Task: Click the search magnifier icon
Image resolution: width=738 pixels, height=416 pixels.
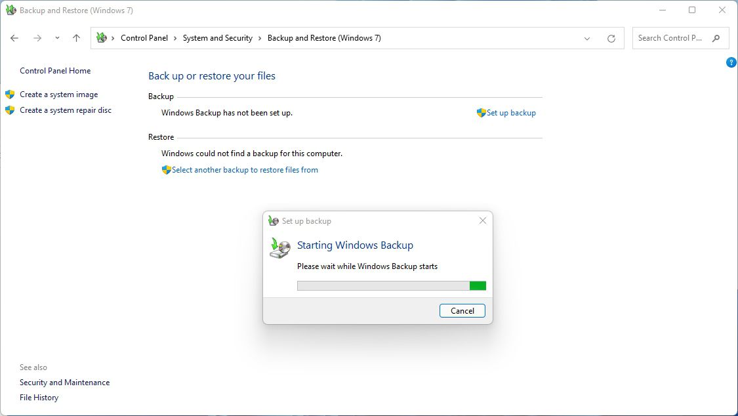Action: (716, 38)
